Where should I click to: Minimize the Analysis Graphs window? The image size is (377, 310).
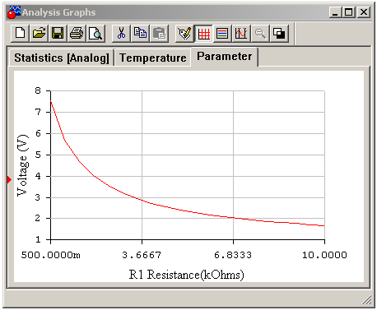[335, 12]
